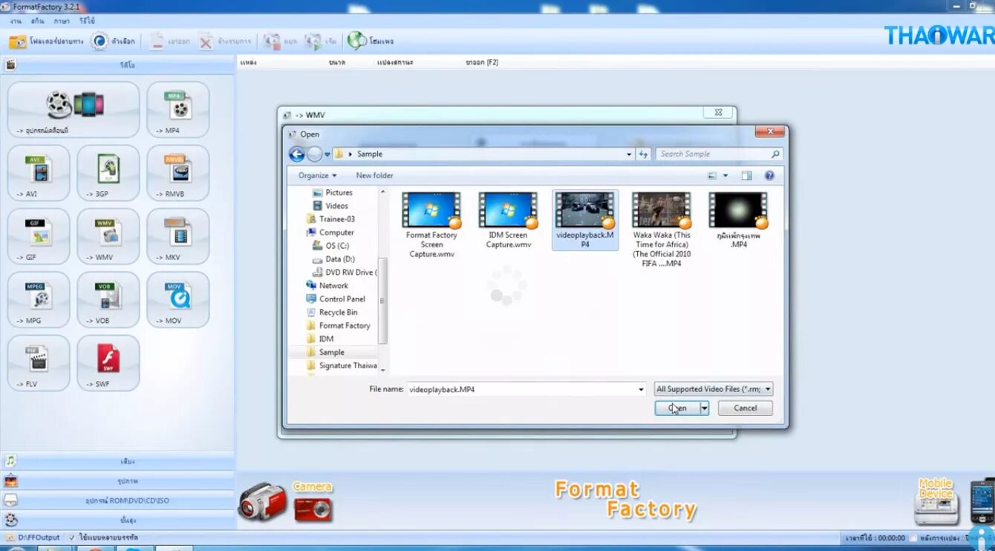The width and height of the screenshot is (995, 551).
Task: Pick the -> MPG format icon
Action: coord(39,299)
